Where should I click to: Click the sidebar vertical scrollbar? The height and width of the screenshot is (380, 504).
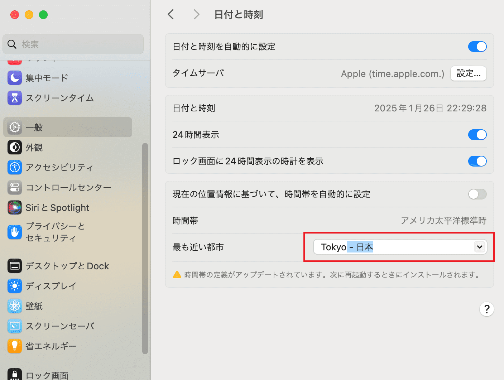[145, 249]
